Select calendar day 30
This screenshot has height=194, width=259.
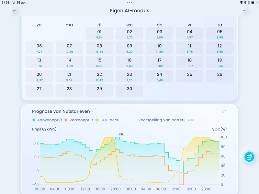(129, 91)
